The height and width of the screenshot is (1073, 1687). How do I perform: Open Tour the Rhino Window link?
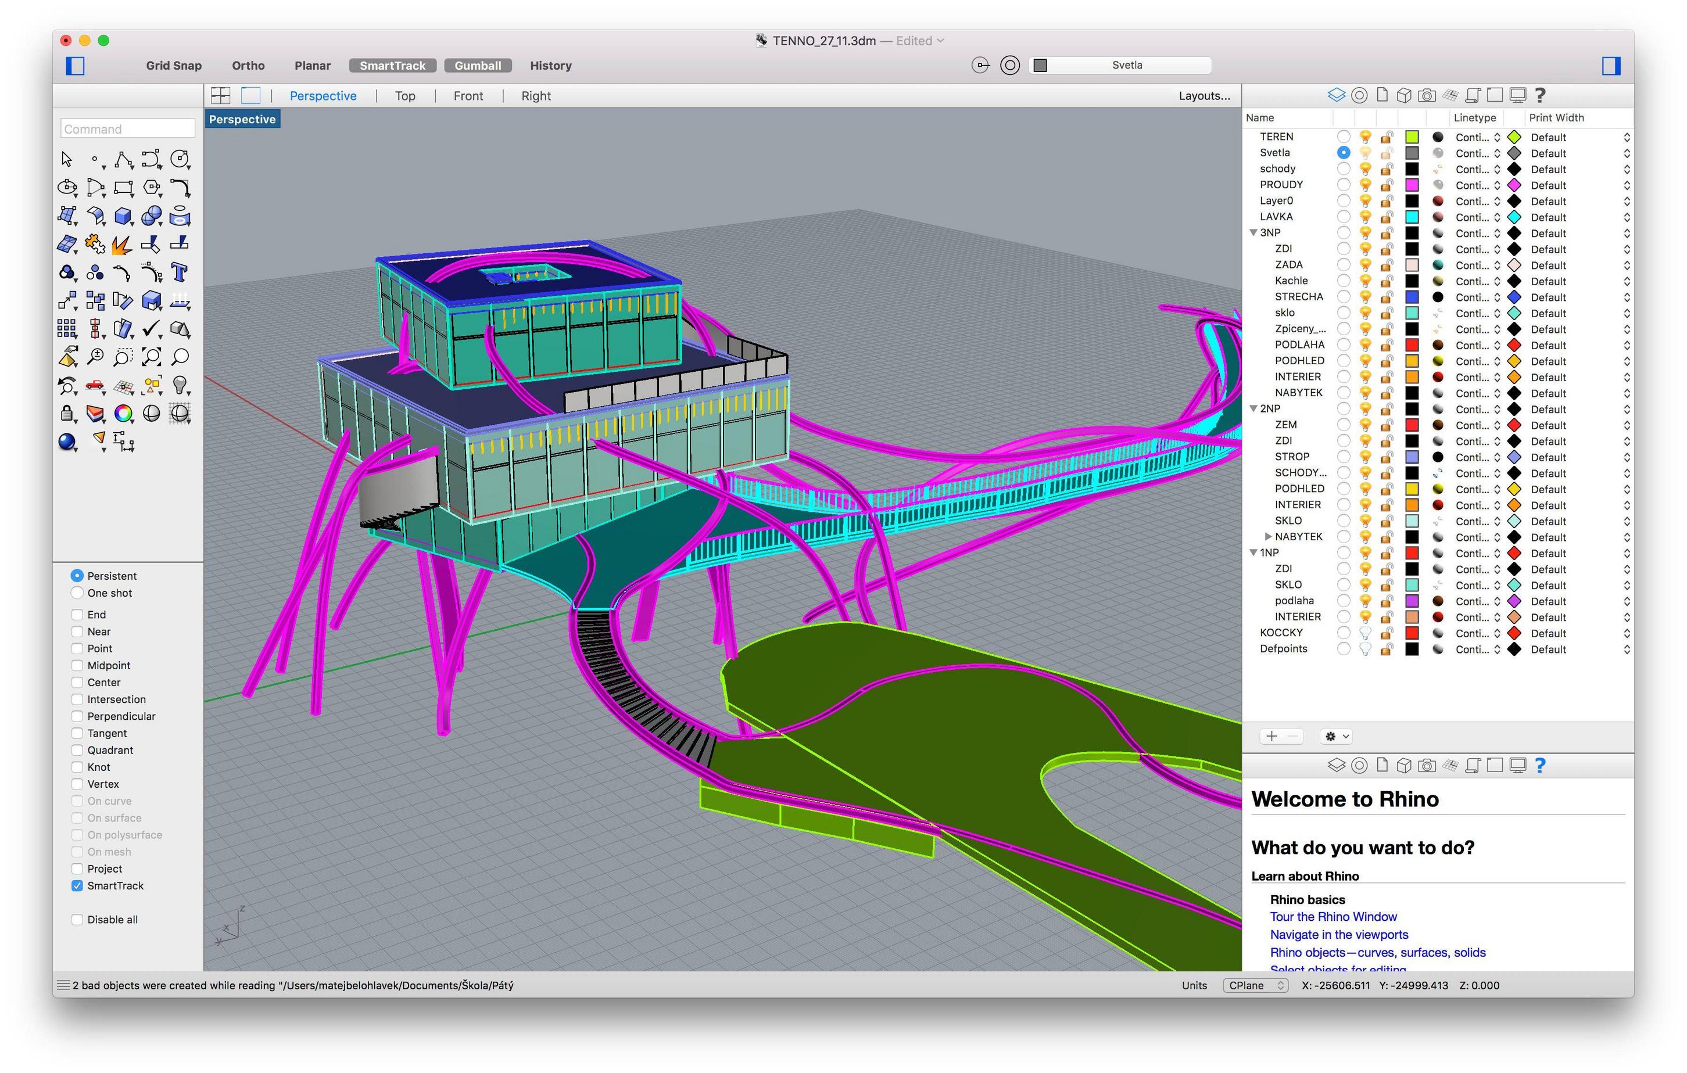coord(1333,917)
